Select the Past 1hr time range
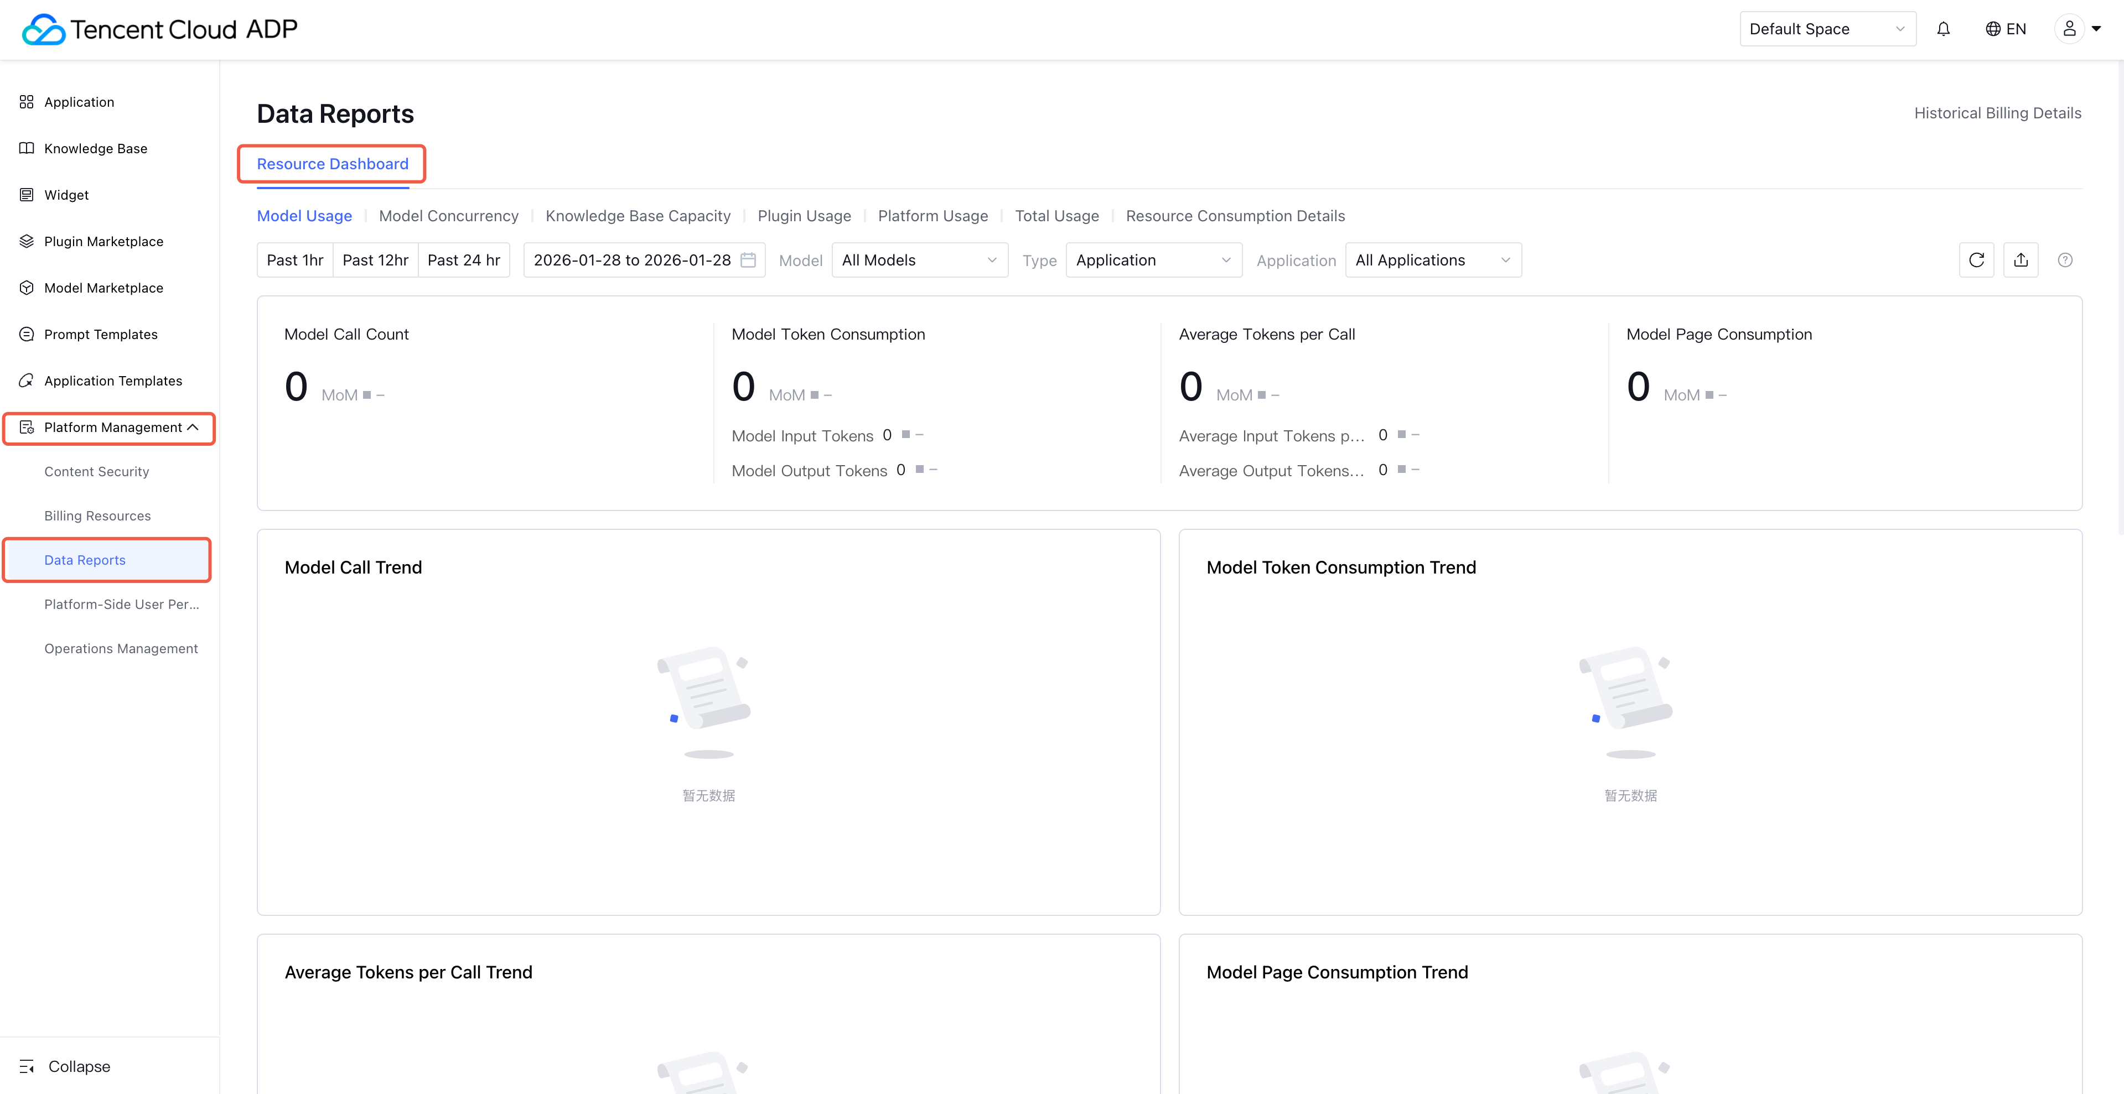Viewport: 2124px width, 1094px height. [x=294, y=261]
